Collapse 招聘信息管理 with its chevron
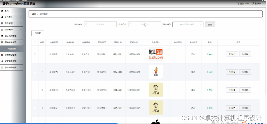The height and width of the screenshot is (124, 267). [x=21, y=42]
